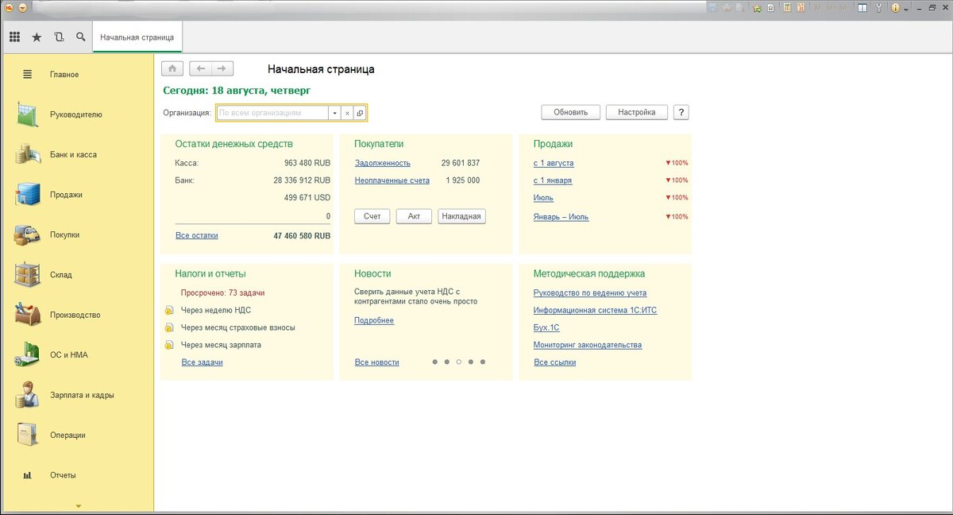
Task: Open Банк и касса menu section
Action: click(x=73, y=154)
